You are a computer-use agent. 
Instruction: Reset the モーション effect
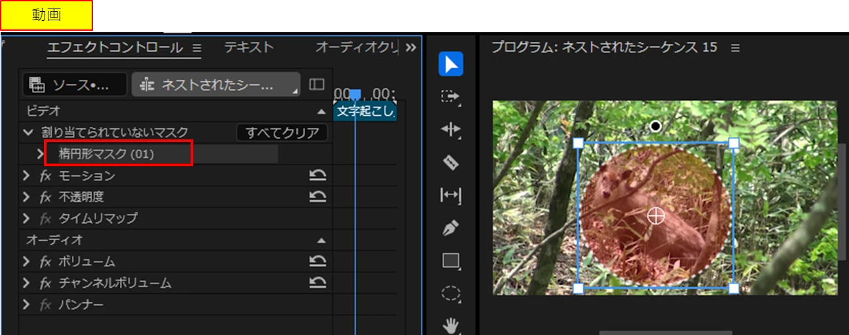318,175
